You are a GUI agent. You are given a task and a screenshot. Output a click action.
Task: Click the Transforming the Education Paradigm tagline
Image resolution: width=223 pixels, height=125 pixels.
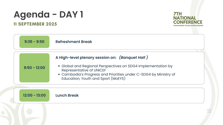(x=188, y=26)
